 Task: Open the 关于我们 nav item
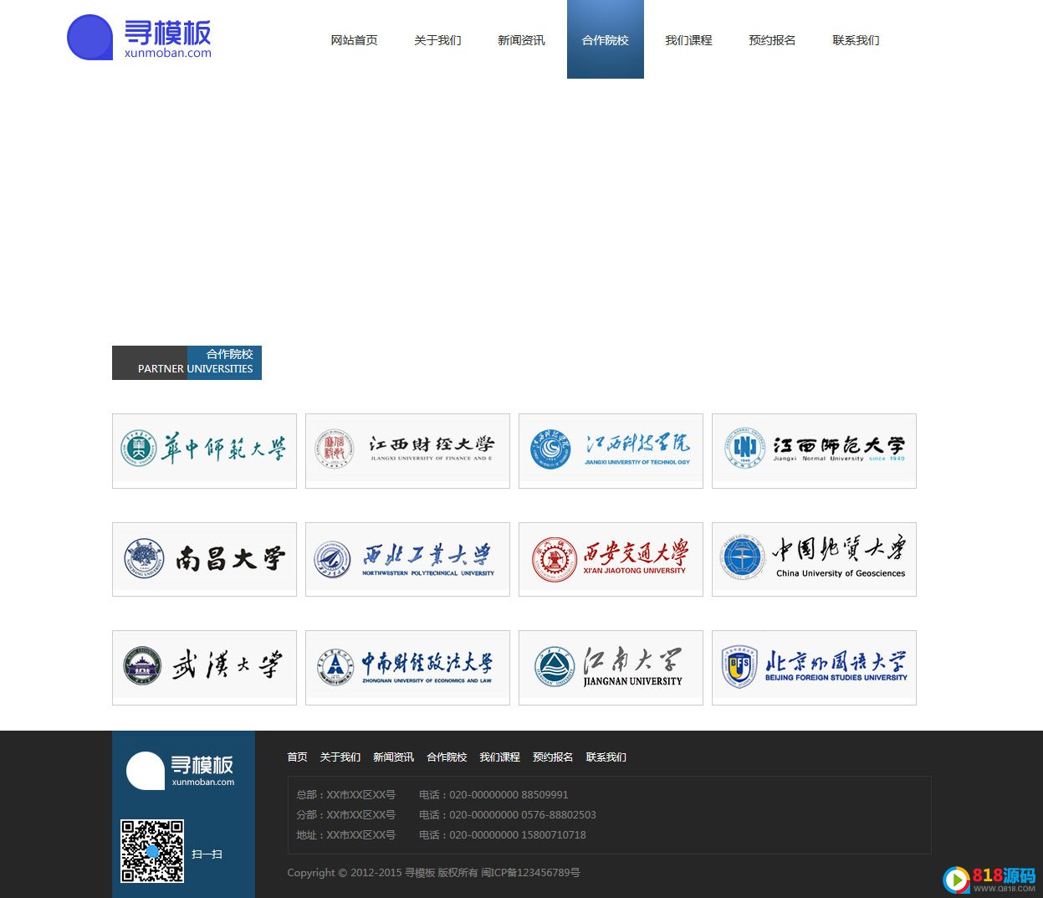(438, 40)
